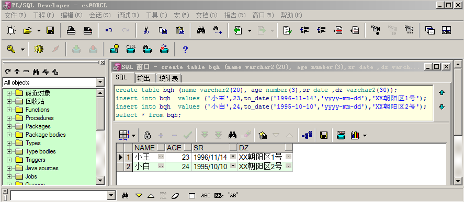Click the object browser Refresh icon
Image resolution: width=464 pixels, height=202 pixels.
point(8,71)
